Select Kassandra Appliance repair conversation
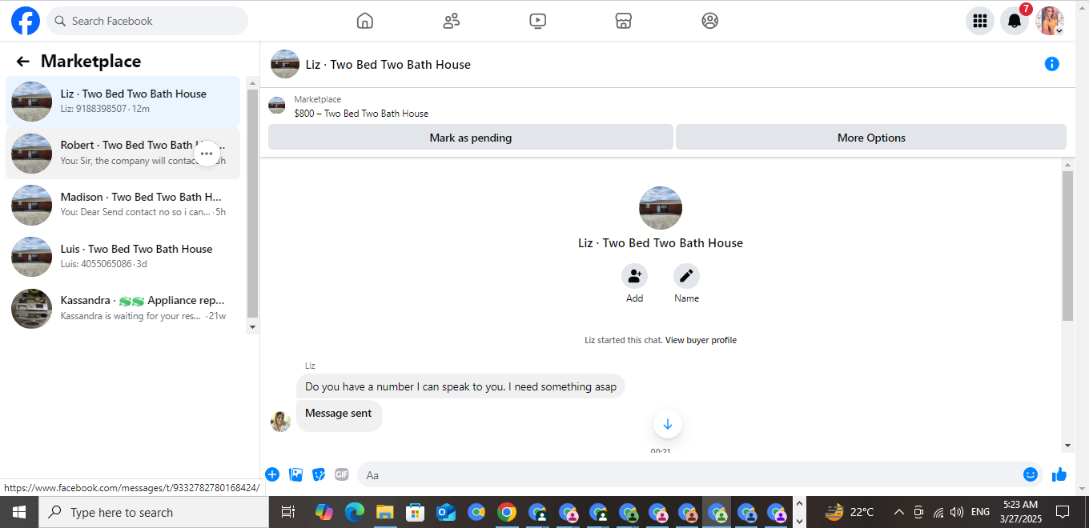Viewport: 1089px width, 528px height. [123, 309]
